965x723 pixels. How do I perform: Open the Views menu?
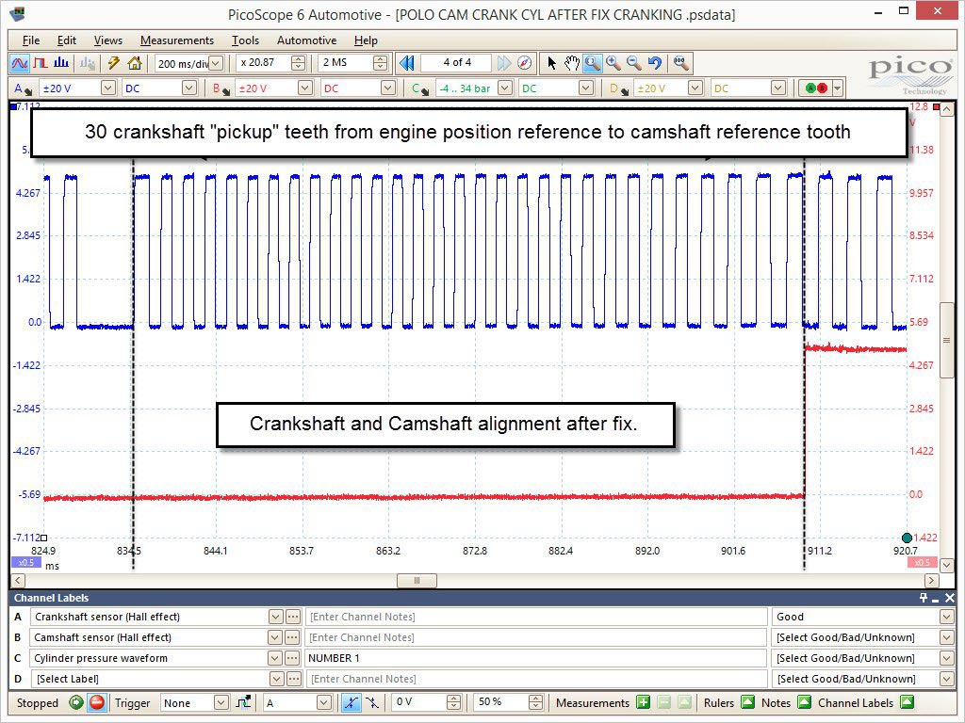(x=107, y=40)
